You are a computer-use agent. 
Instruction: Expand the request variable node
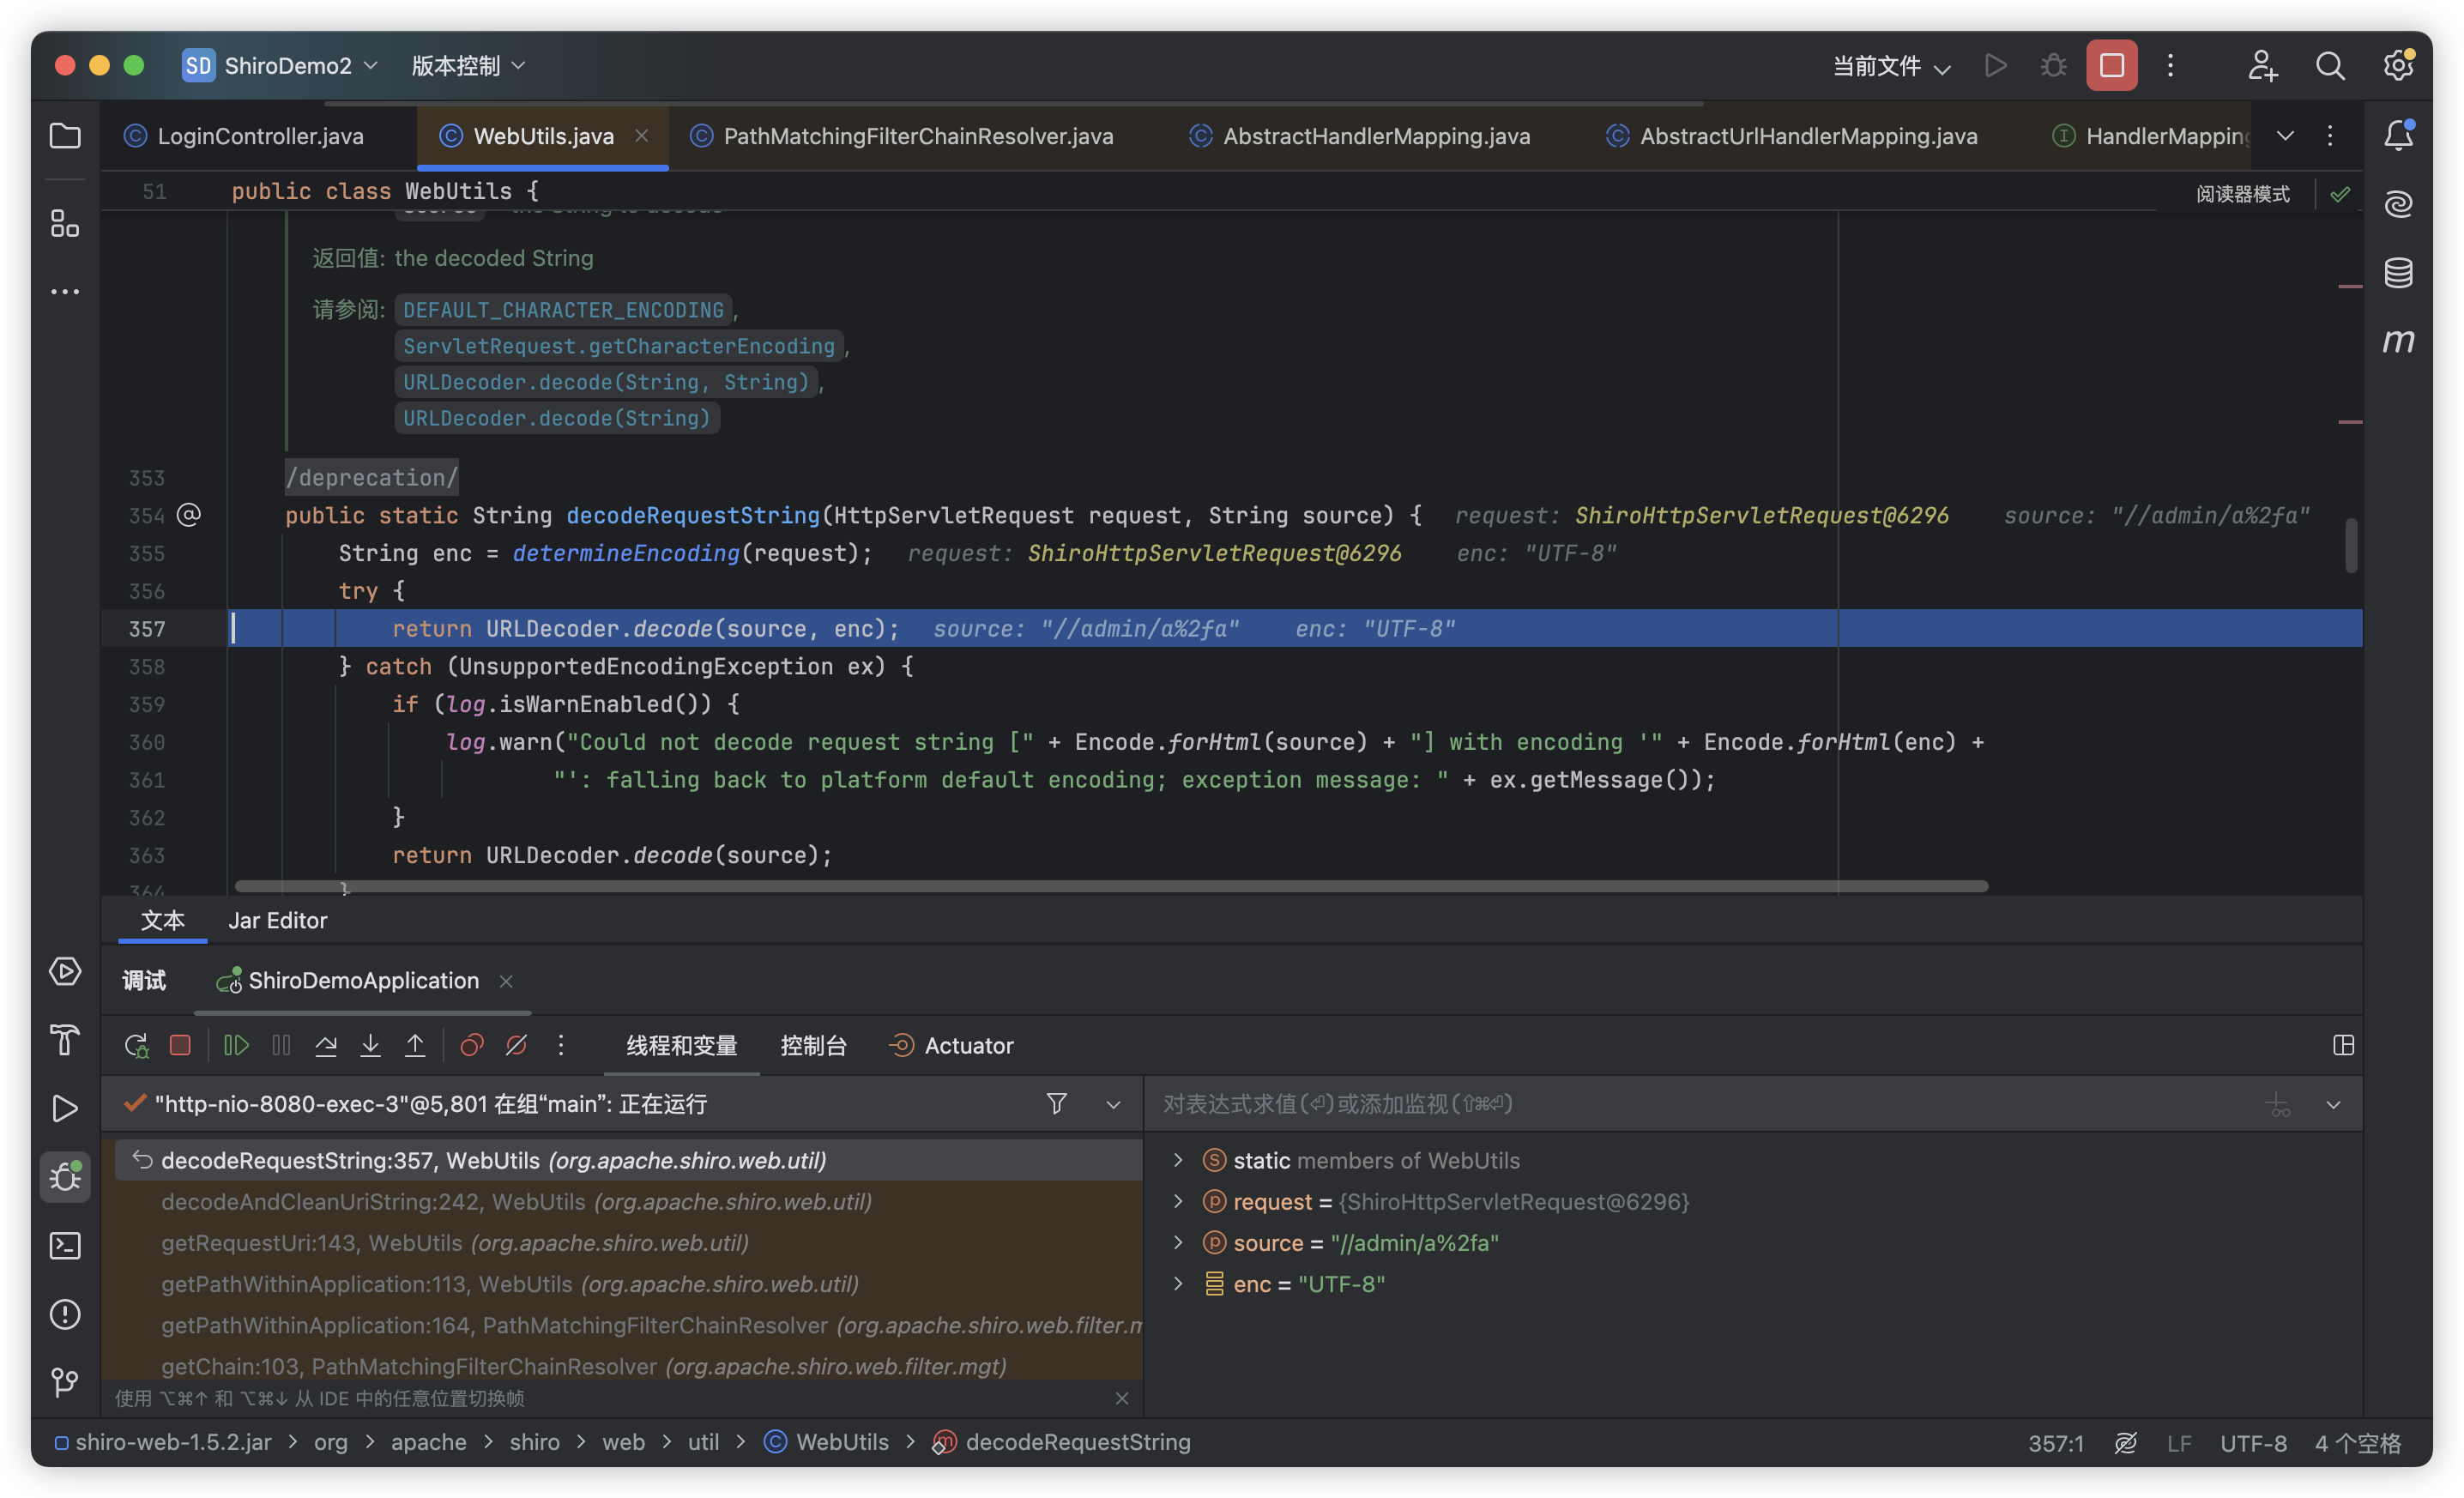point(1177,1201)
